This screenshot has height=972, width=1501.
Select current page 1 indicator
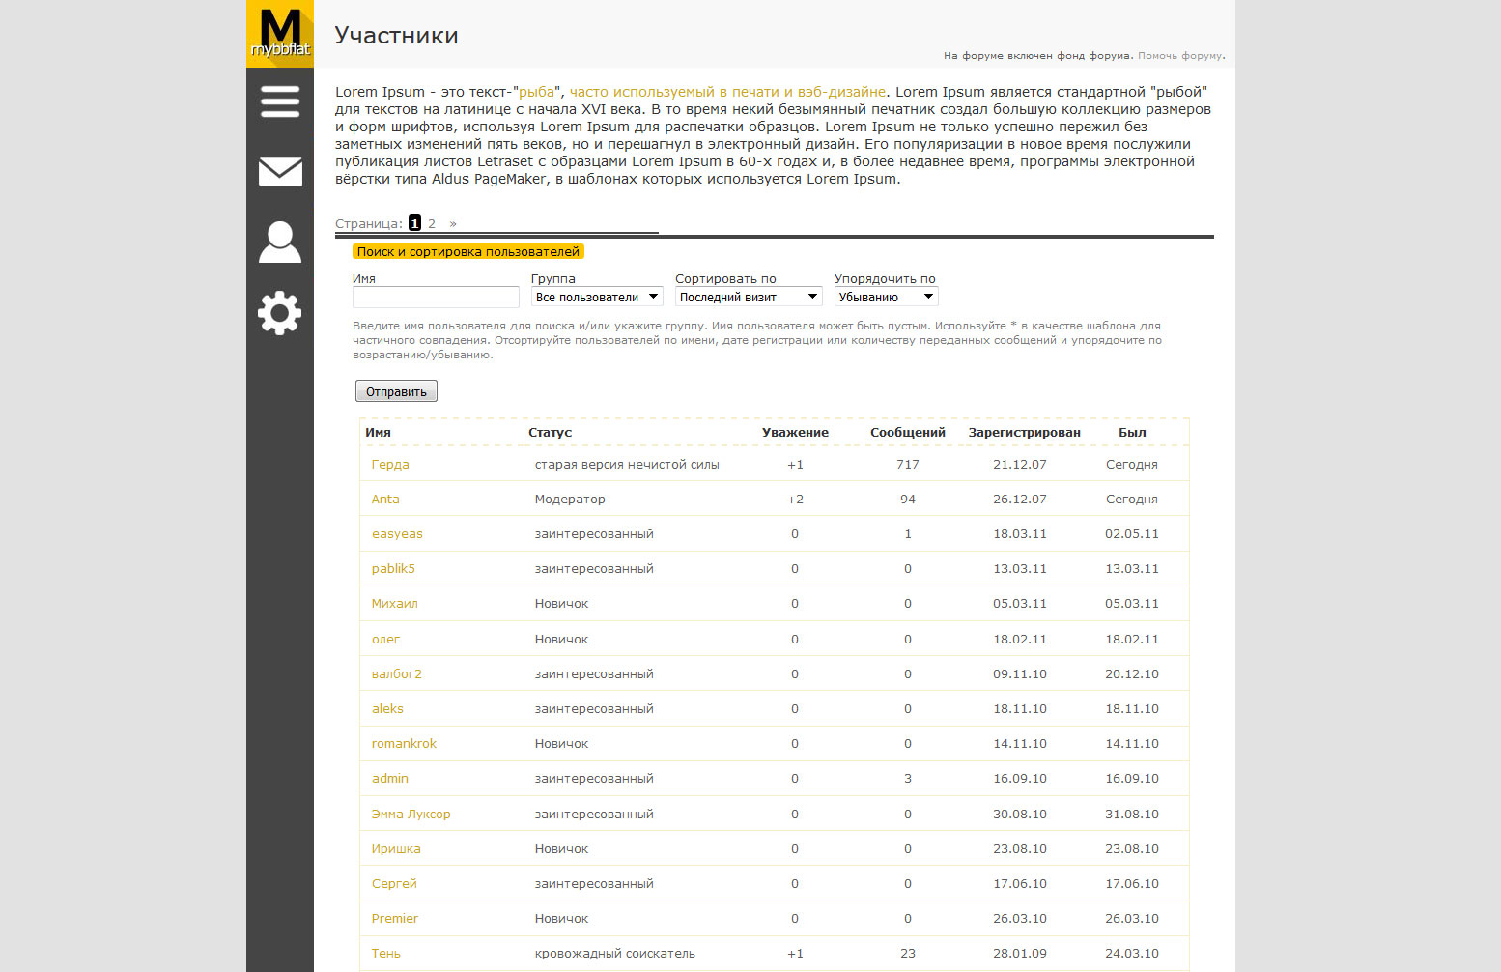click(x=414, y=223)
